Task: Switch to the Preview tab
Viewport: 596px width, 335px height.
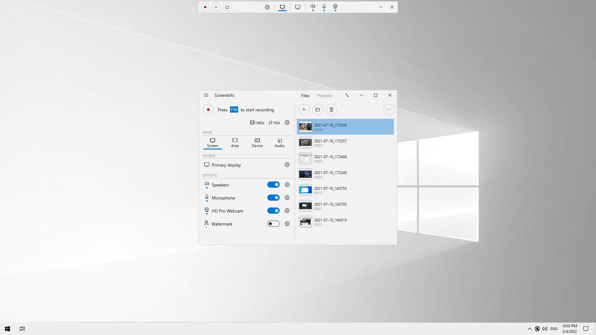Action: (x=324, y=96)
